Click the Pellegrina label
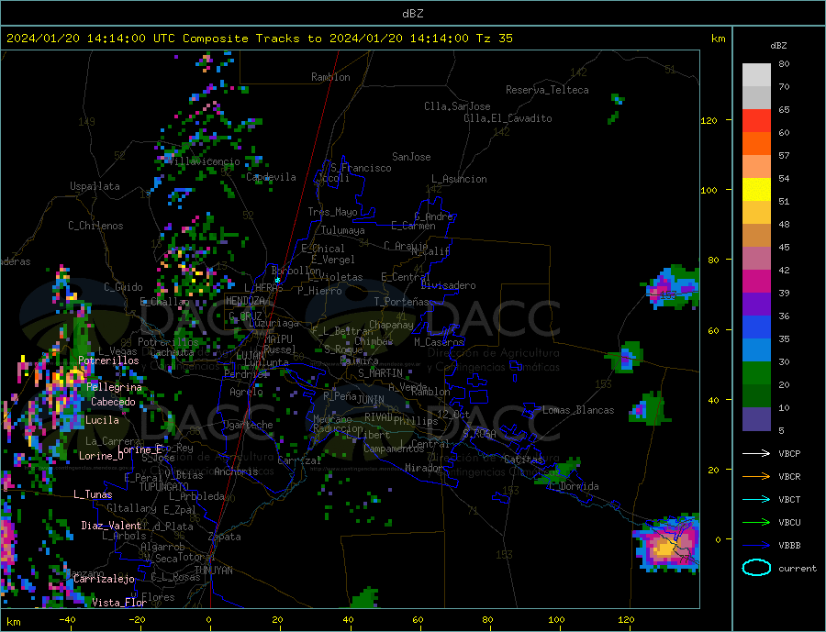This screenshot has height=632, width=826. click(x=114, y=387)
